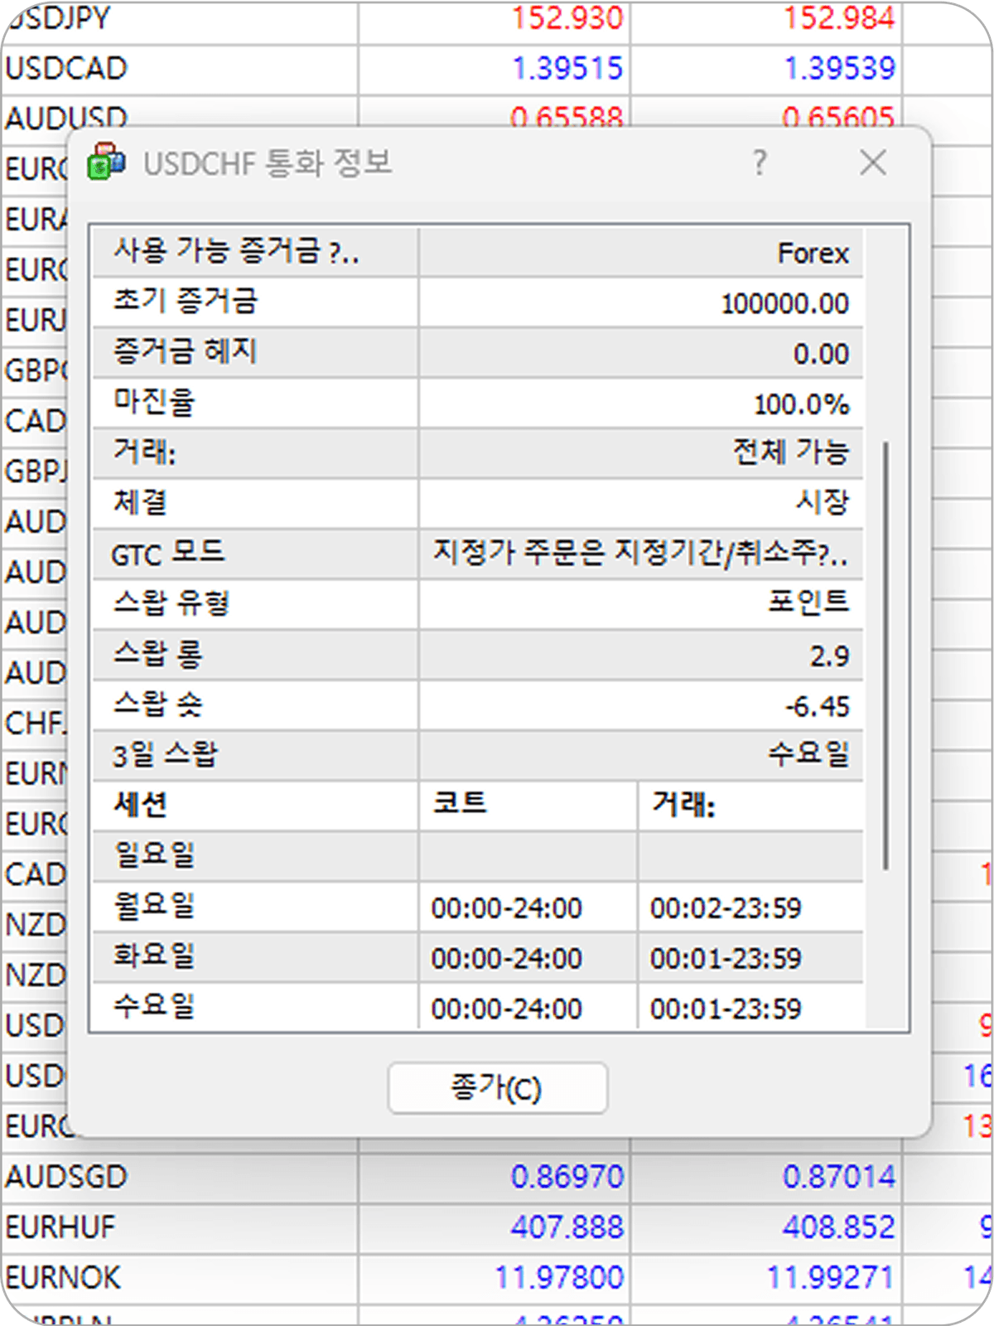Select AUDSGD symbol in the list
This screenshot has width=994, height=1326.
tap(66, 1177)
